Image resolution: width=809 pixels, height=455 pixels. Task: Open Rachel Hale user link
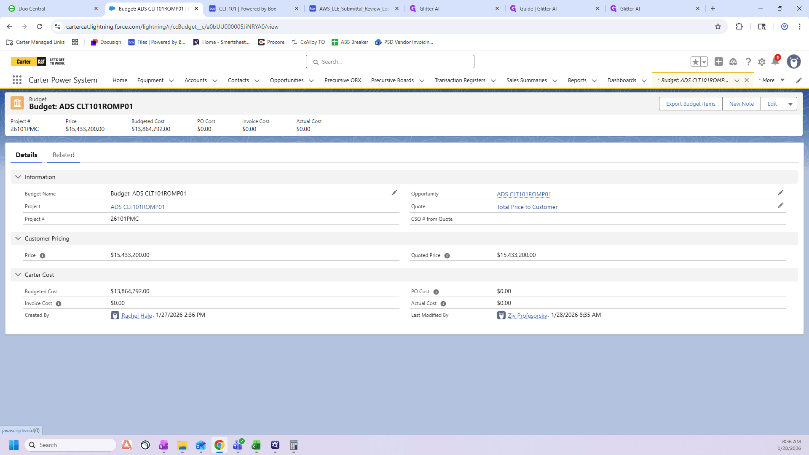point(137,316)
